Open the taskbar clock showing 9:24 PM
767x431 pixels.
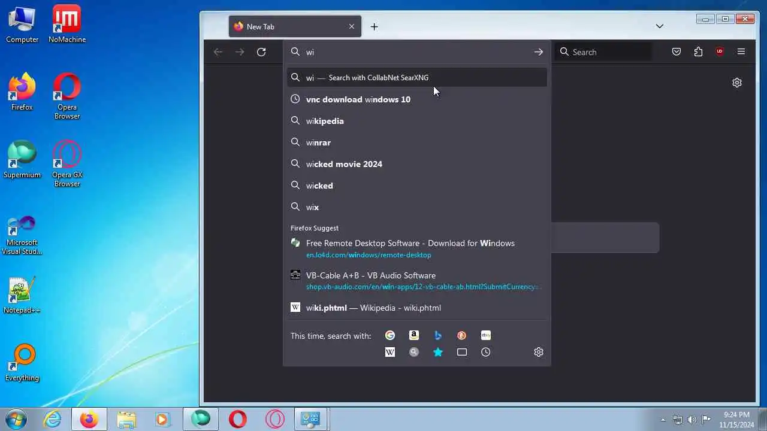737,419
